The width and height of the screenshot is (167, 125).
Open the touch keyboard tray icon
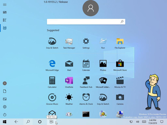[144, 122]
